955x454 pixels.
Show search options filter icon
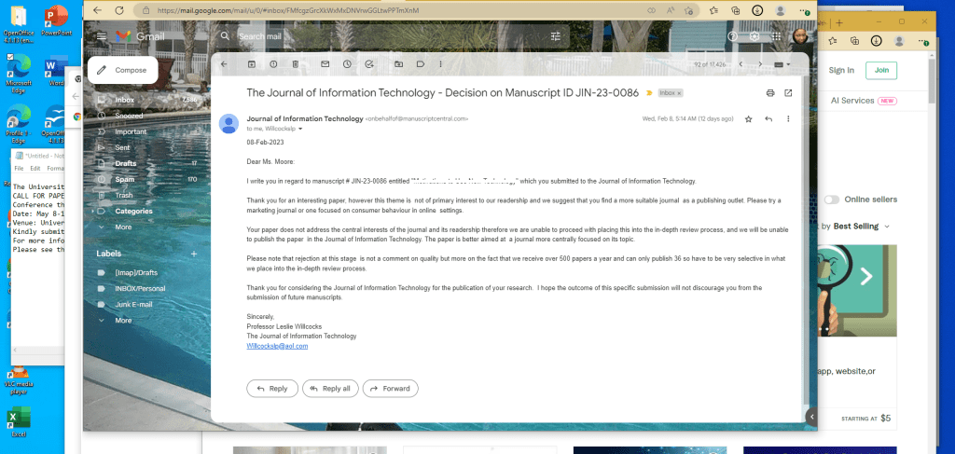pyautogui.click(x=555, y=36)
